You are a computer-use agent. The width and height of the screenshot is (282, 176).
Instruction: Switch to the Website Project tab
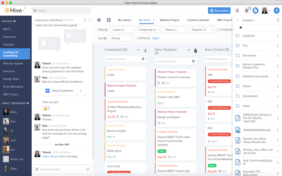click(x=170, y=20)
